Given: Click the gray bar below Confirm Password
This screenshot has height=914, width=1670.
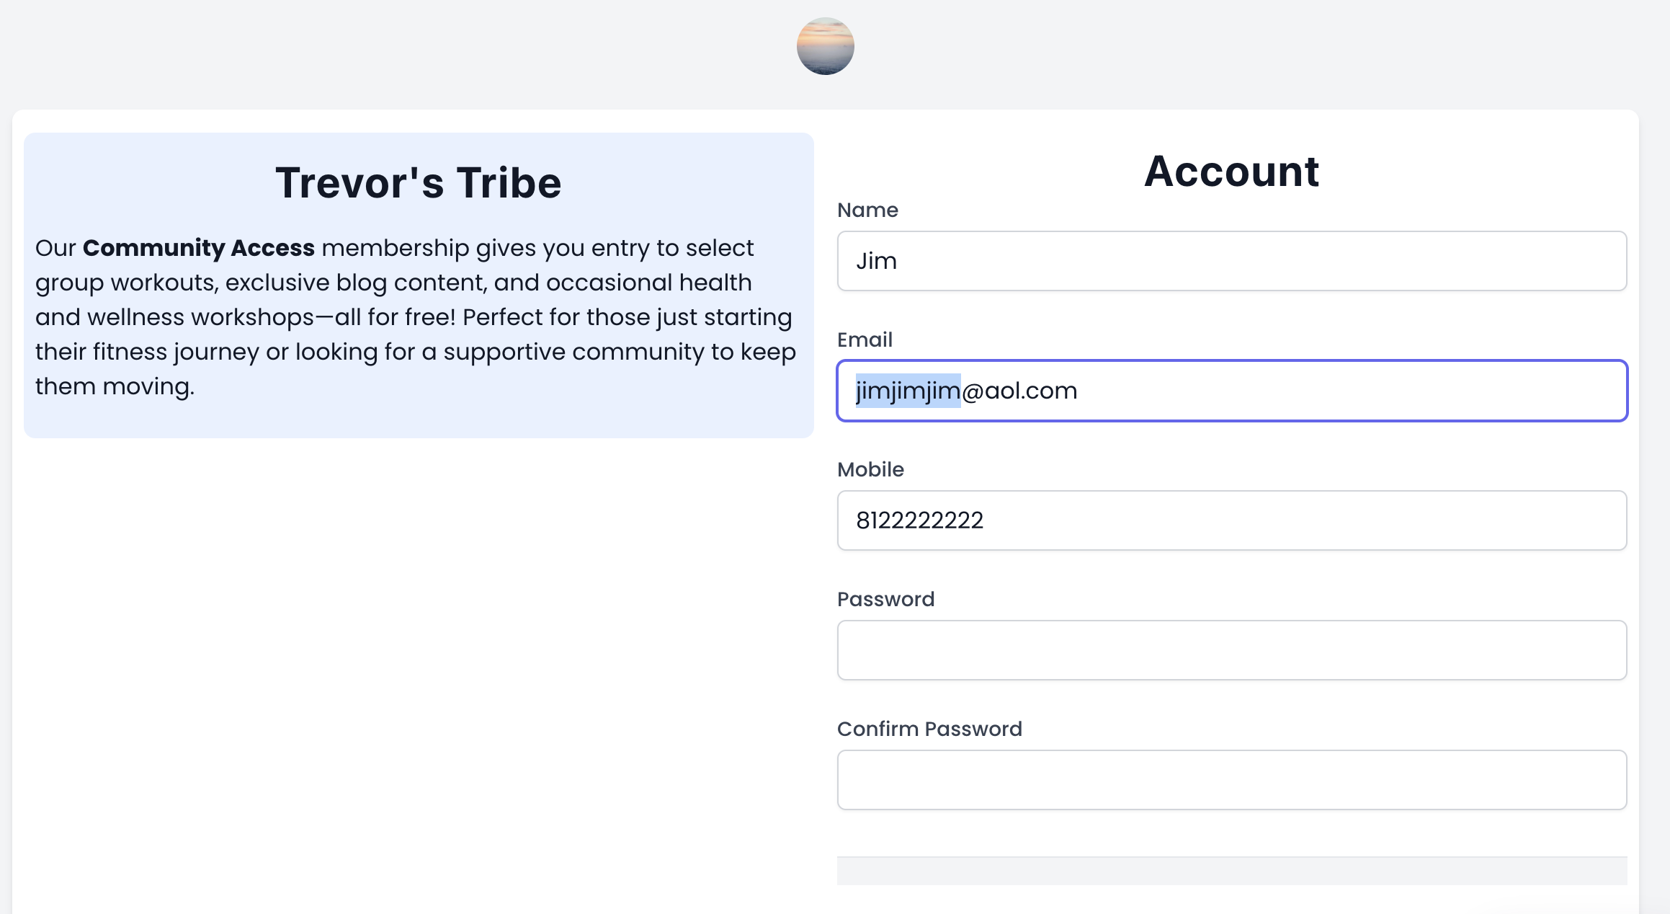Looking at the screenshot, I should [x=1231, y=871].
